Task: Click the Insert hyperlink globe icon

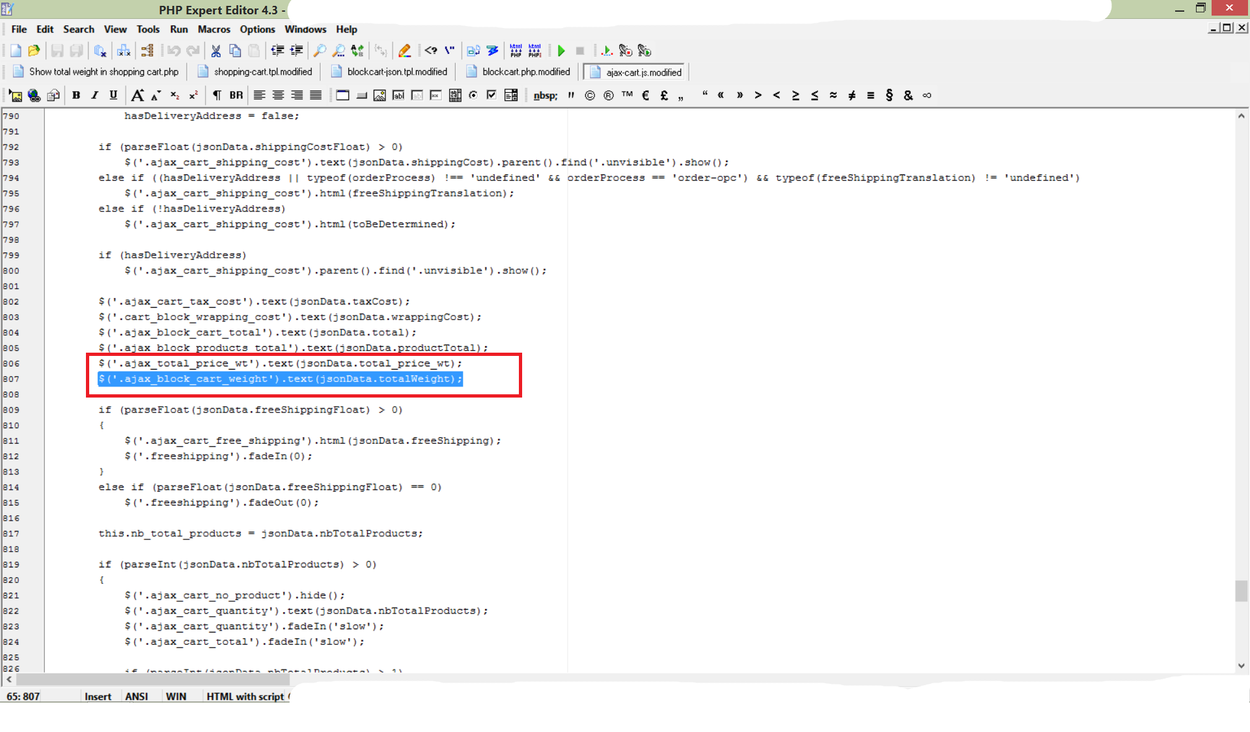Action: [x=34, y=96]
